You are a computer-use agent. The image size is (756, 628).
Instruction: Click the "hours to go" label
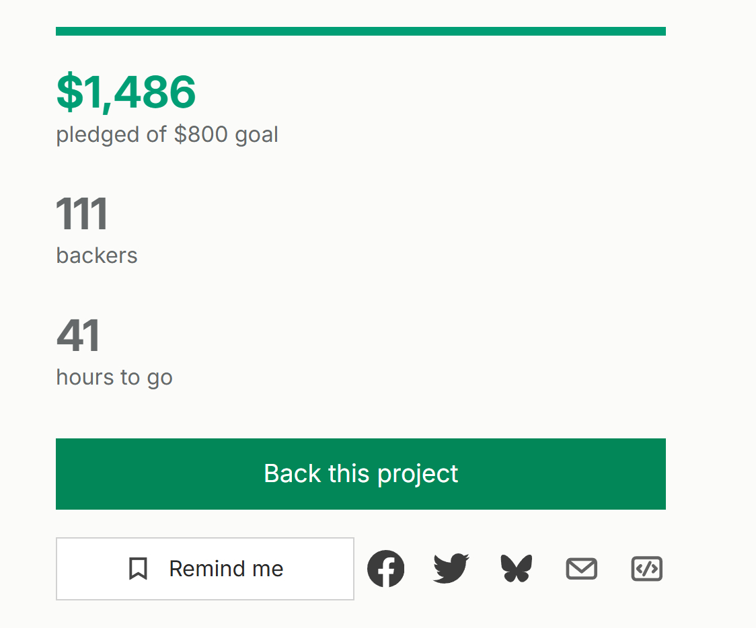tap(114, 377)
